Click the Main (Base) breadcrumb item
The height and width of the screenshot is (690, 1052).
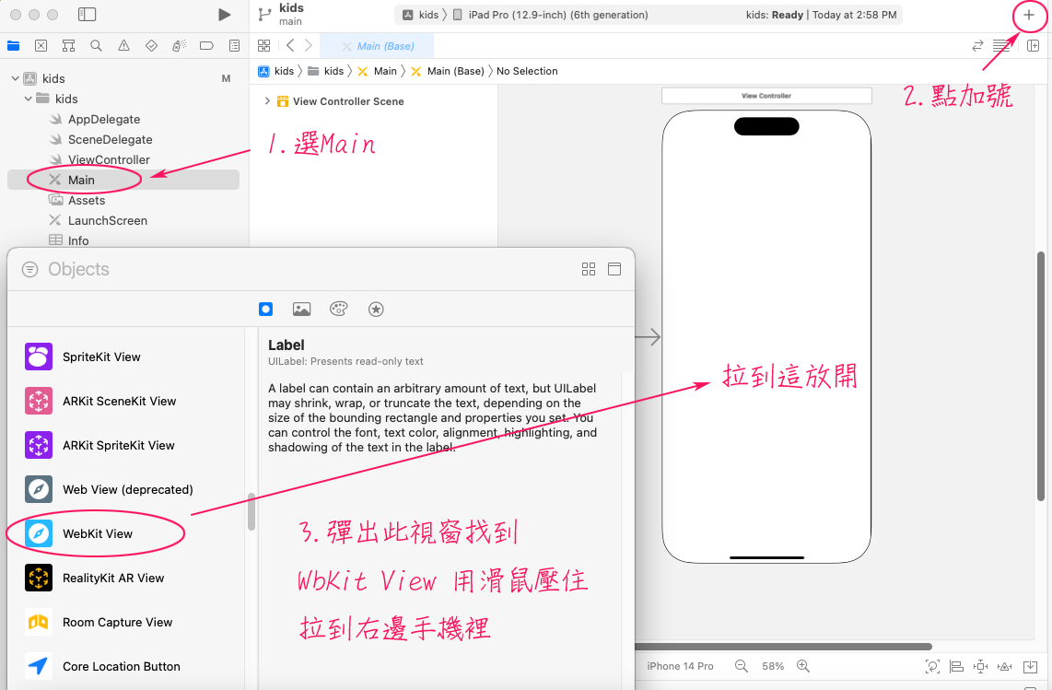(447, 71)
